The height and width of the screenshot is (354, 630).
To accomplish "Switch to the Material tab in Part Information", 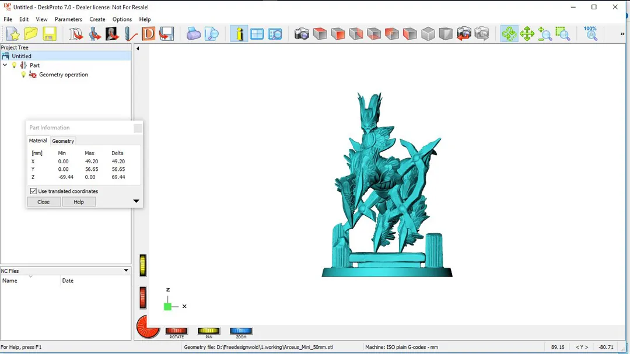I will click(38, 141).
